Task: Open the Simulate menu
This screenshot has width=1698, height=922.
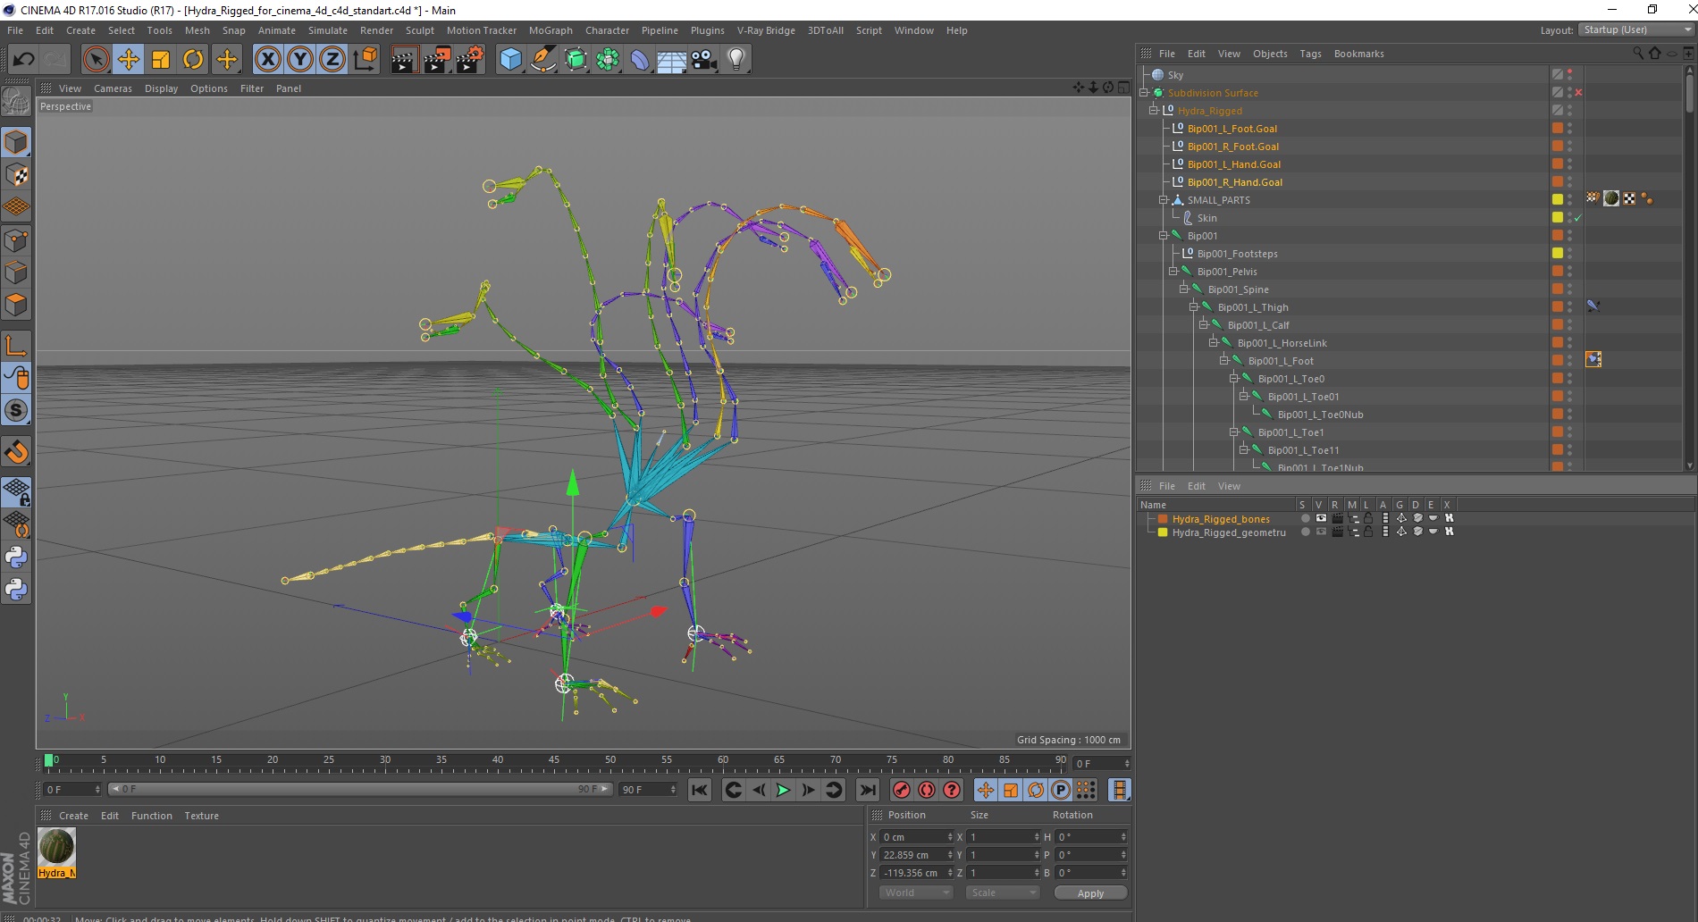Action: [x=328, y=30]
